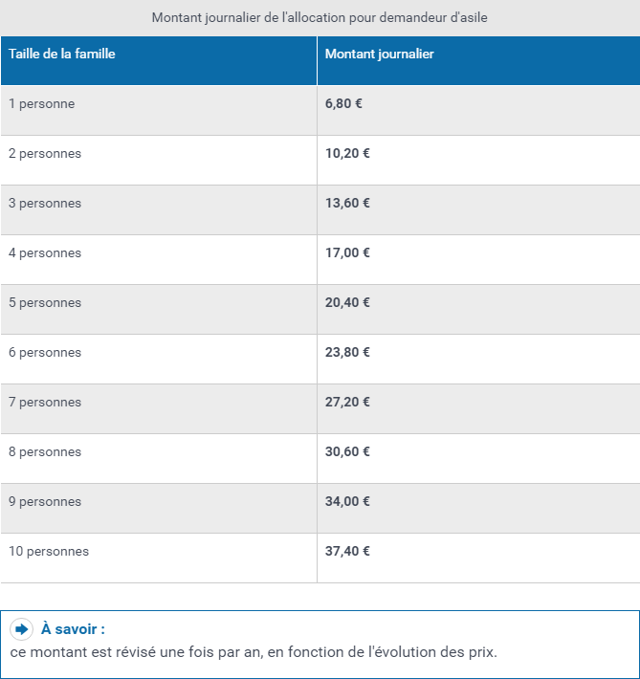Click the 23,80 € amount for 6 personnes
This screenshot has height=679, width=640.
pyautogui.click(x=347, y=353)
